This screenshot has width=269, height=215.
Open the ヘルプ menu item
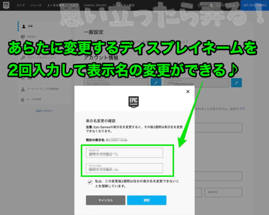coord(74,5)
